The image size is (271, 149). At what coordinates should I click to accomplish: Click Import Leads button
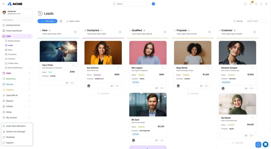click(x=73, y=21)
